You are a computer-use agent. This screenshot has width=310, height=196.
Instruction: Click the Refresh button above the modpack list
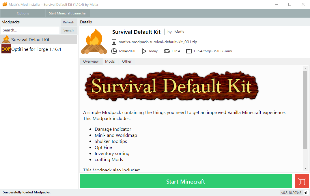68,22
